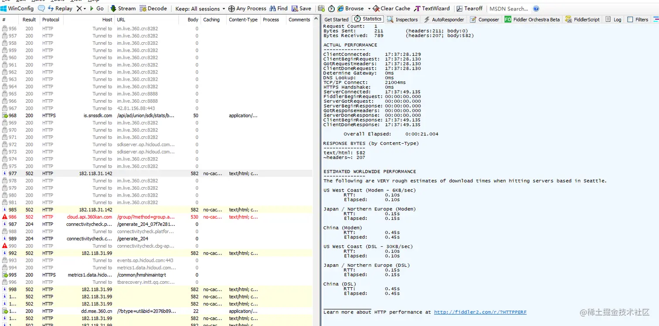The image size is (659, 326).
Task: Click the fiddler2.com HTTPPERF link
Action: (480, 312)
